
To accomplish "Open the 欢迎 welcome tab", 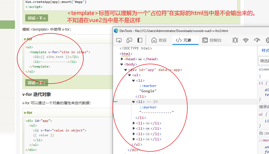I will [159, 40].
